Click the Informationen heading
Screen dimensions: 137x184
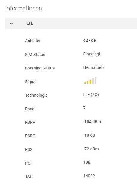pyautogui.click(x=24, y=8)
